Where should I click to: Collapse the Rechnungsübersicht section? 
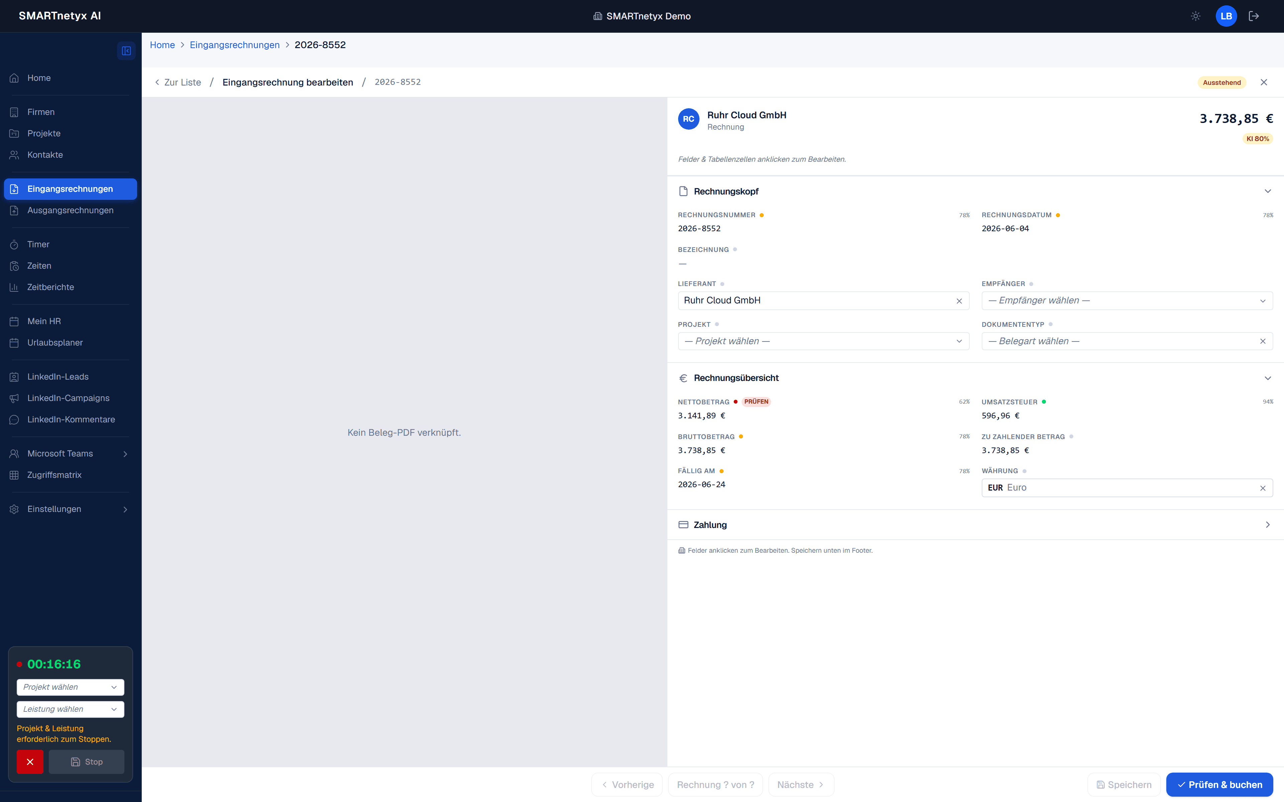tap(1268, 378)
